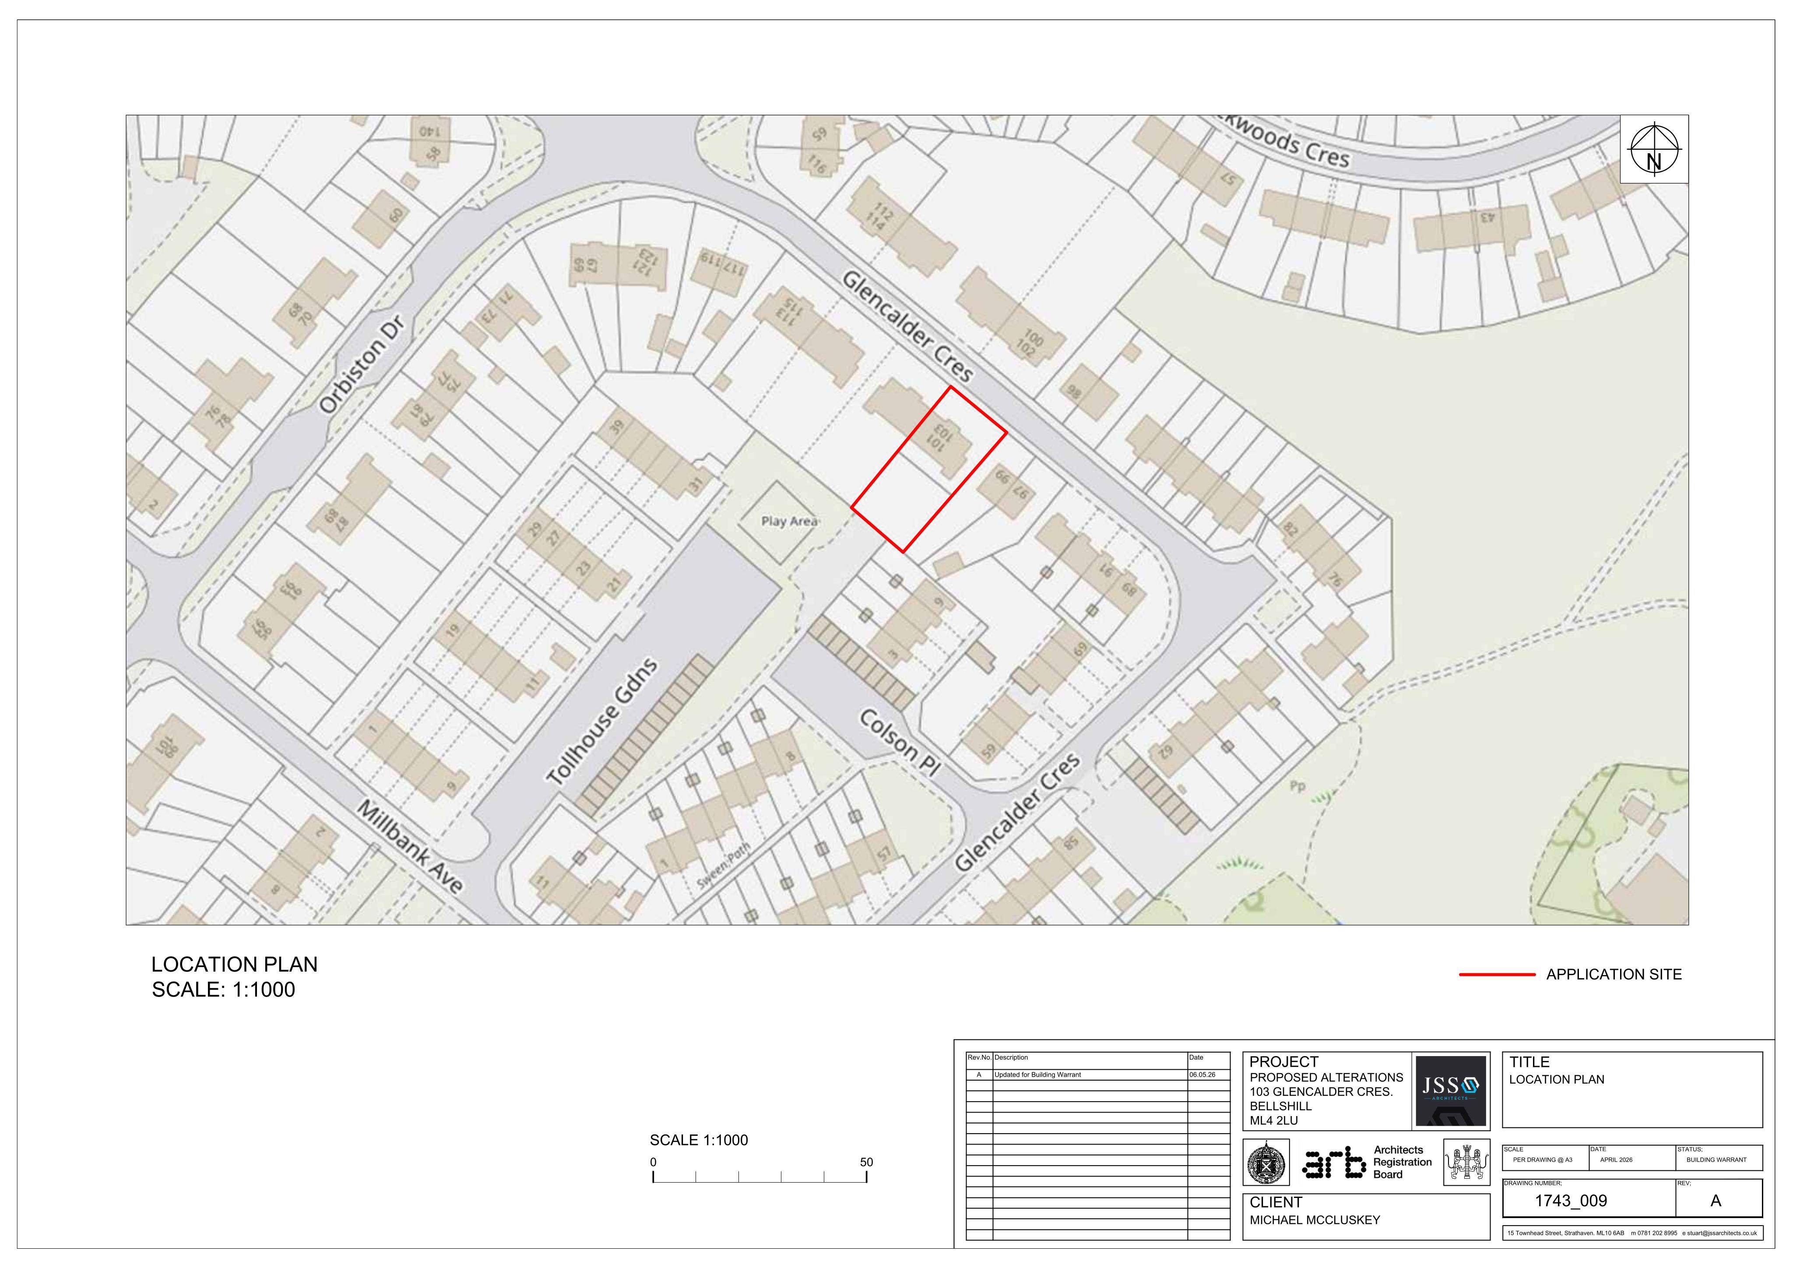Click the 'LOCATION PLAN' heading below map
The height and width of the screenshot is (1268, 1793).
(x=234, y=964)
